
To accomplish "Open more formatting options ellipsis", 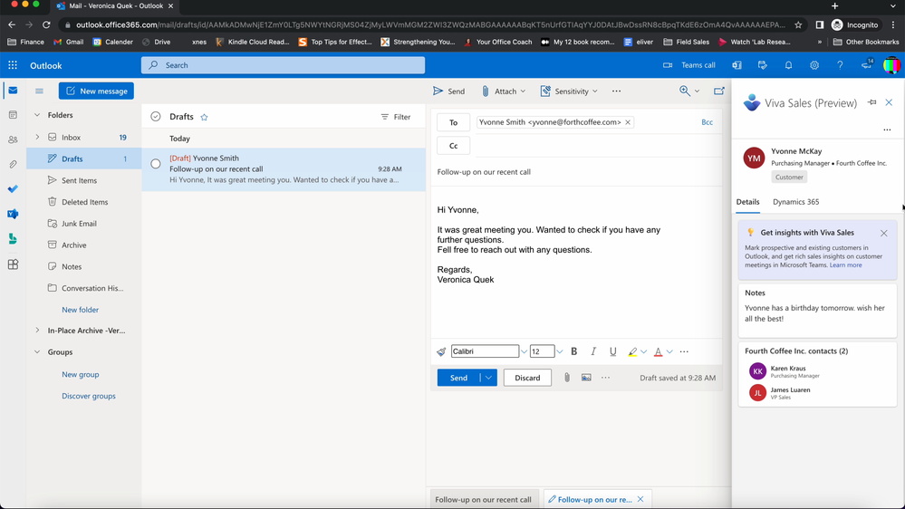I will coord(684,351).
